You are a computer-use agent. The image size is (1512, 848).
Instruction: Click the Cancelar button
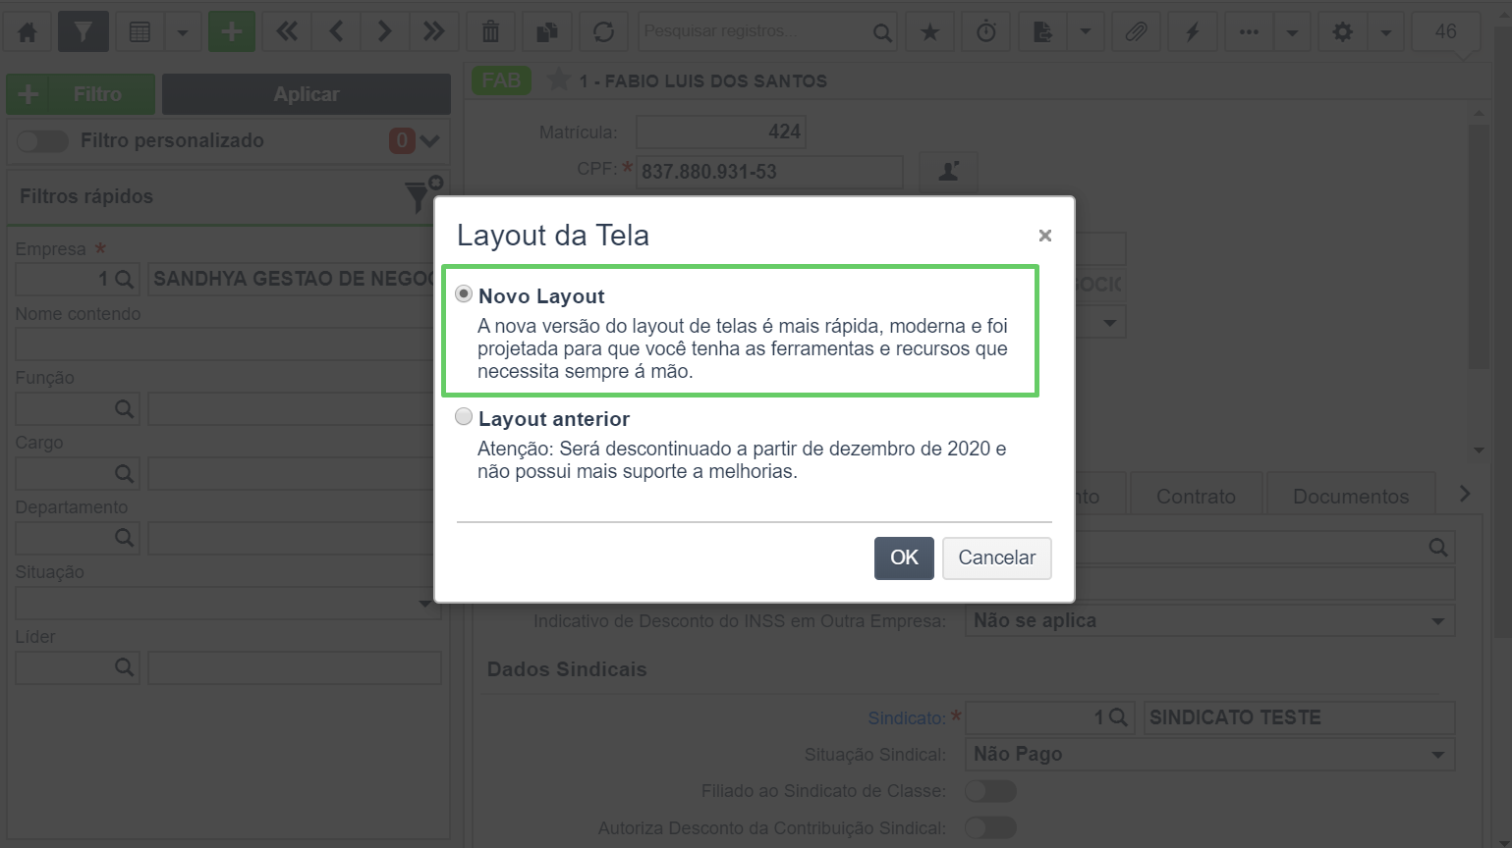coord(997,557)
